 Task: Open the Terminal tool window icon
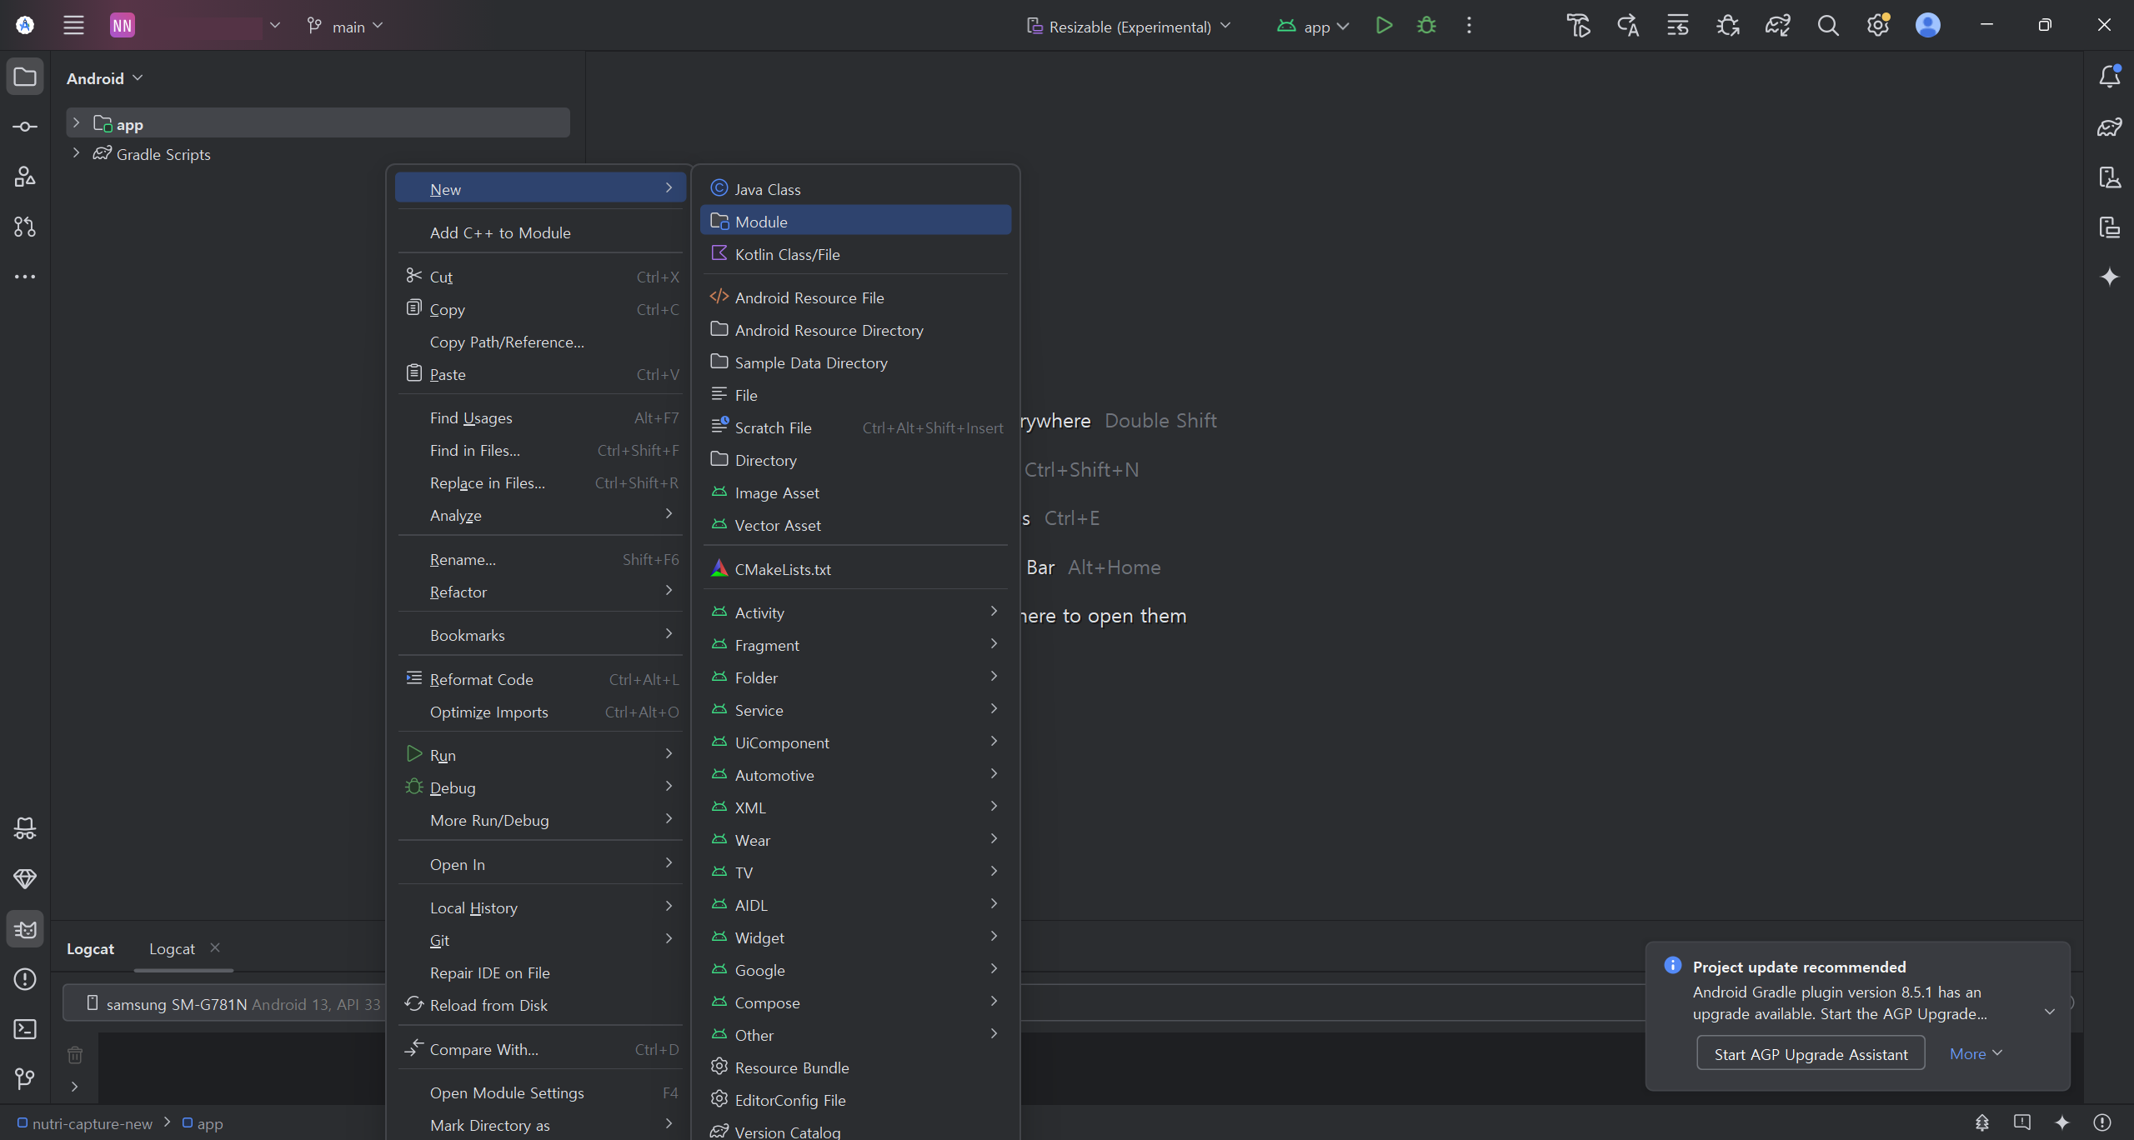[x=25, y=1029]
